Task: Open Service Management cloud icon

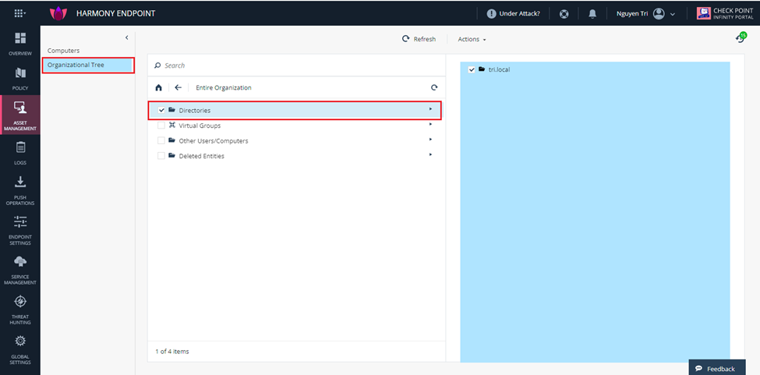Action: click(x=19, y=262)
